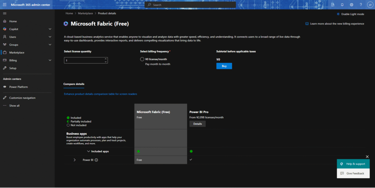The width and height of the screenshot is (375, 188).
Task: Click the question mark help icon
Action: coord(361,5)
